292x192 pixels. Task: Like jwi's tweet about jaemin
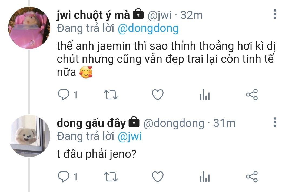[x=158, y=95]
